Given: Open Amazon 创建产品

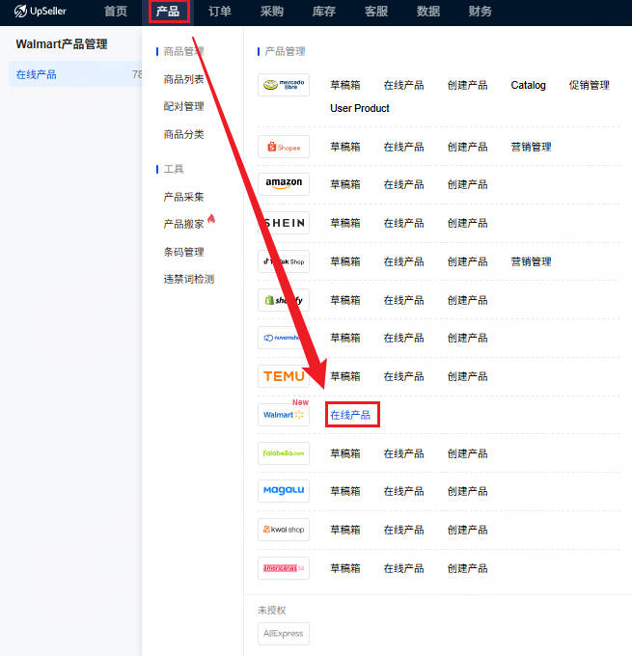Looking at the screenshot, I should click(x=468, y=184).
